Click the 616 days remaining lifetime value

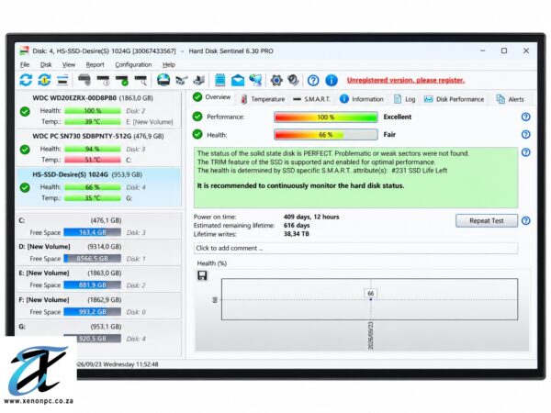click(x=297, y=226)
